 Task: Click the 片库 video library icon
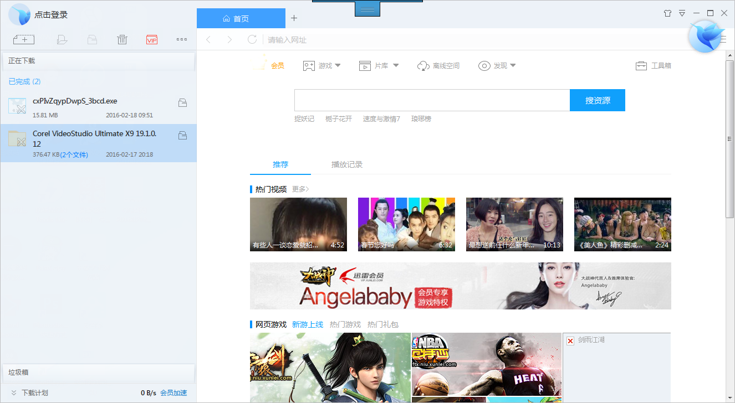(365, 66)
